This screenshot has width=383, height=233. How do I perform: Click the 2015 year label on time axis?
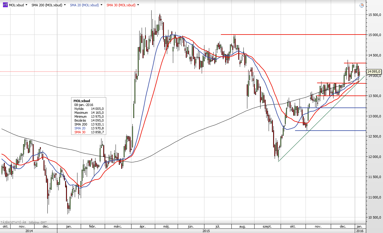[206, 231]
